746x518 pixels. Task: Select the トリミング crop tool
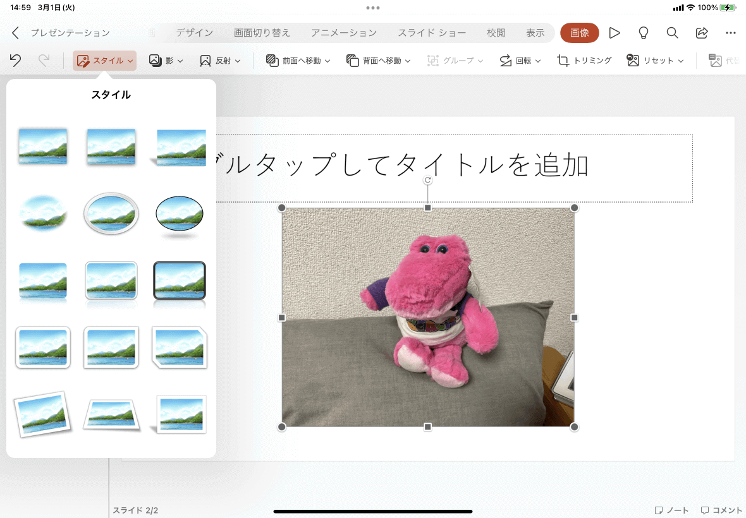point(584,61)
